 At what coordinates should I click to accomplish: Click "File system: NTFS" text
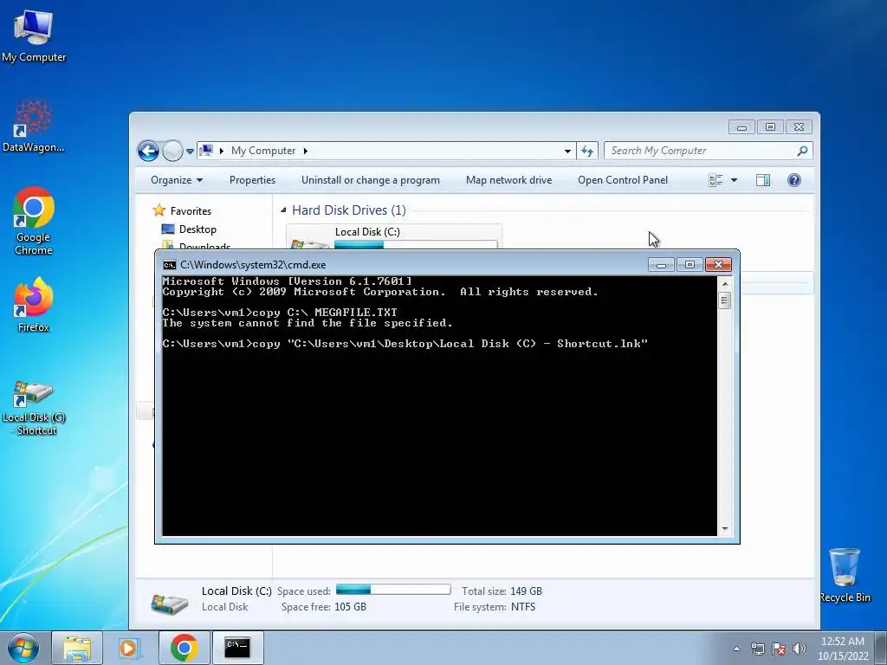click(x=495, y=607)
